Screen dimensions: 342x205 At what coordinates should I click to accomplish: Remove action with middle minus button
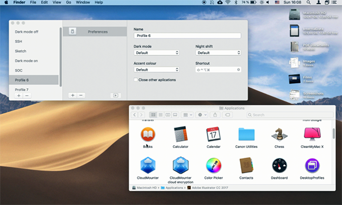pos(81,96)
